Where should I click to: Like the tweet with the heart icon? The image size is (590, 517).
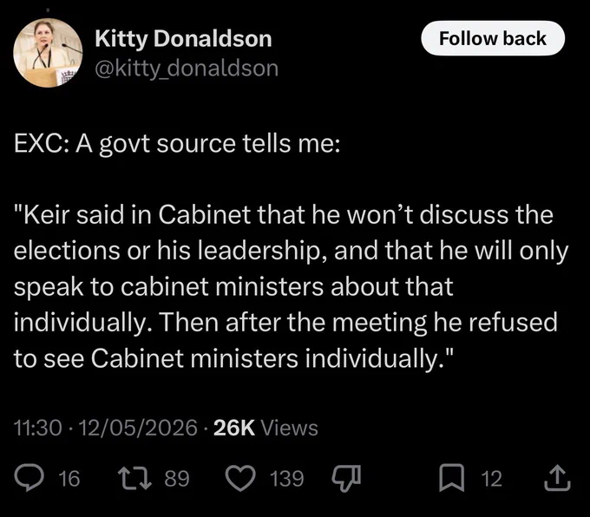240,479
